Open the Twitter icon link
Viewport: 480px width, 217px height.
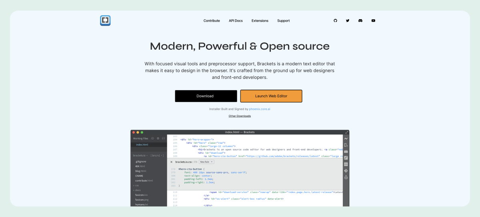coord(348,20)
